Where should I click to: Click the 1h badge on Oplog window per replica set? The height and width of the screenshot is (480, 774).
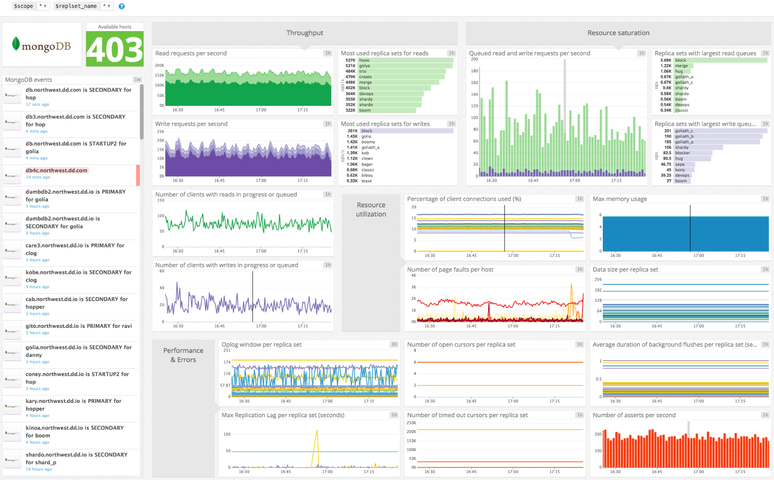pyautogui.click(x=394, y=345)
